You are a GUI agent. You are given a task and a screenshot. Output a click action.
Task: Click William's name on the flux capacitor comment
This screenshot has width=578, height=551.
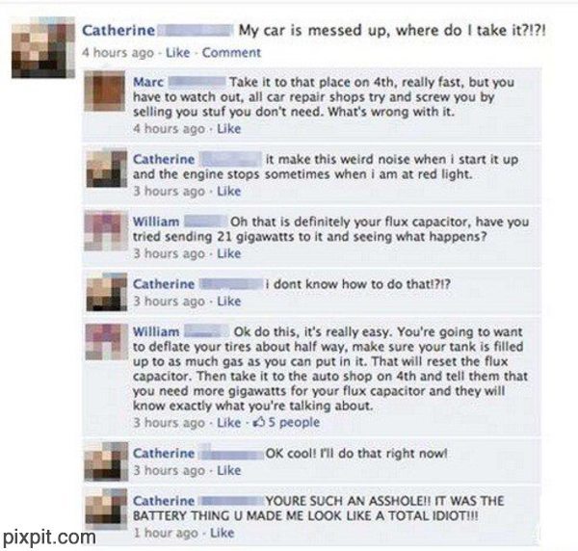(x=156, y=222)
